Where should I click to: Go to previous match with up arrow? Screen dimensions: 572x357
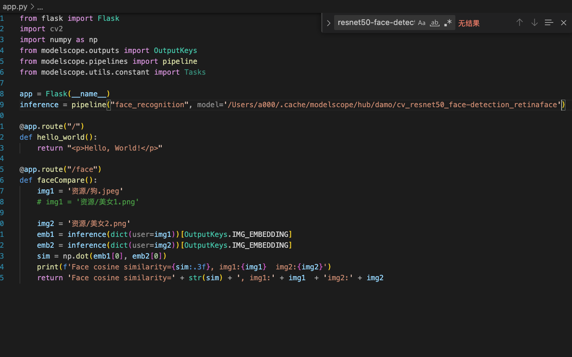(x=520, y=23)
